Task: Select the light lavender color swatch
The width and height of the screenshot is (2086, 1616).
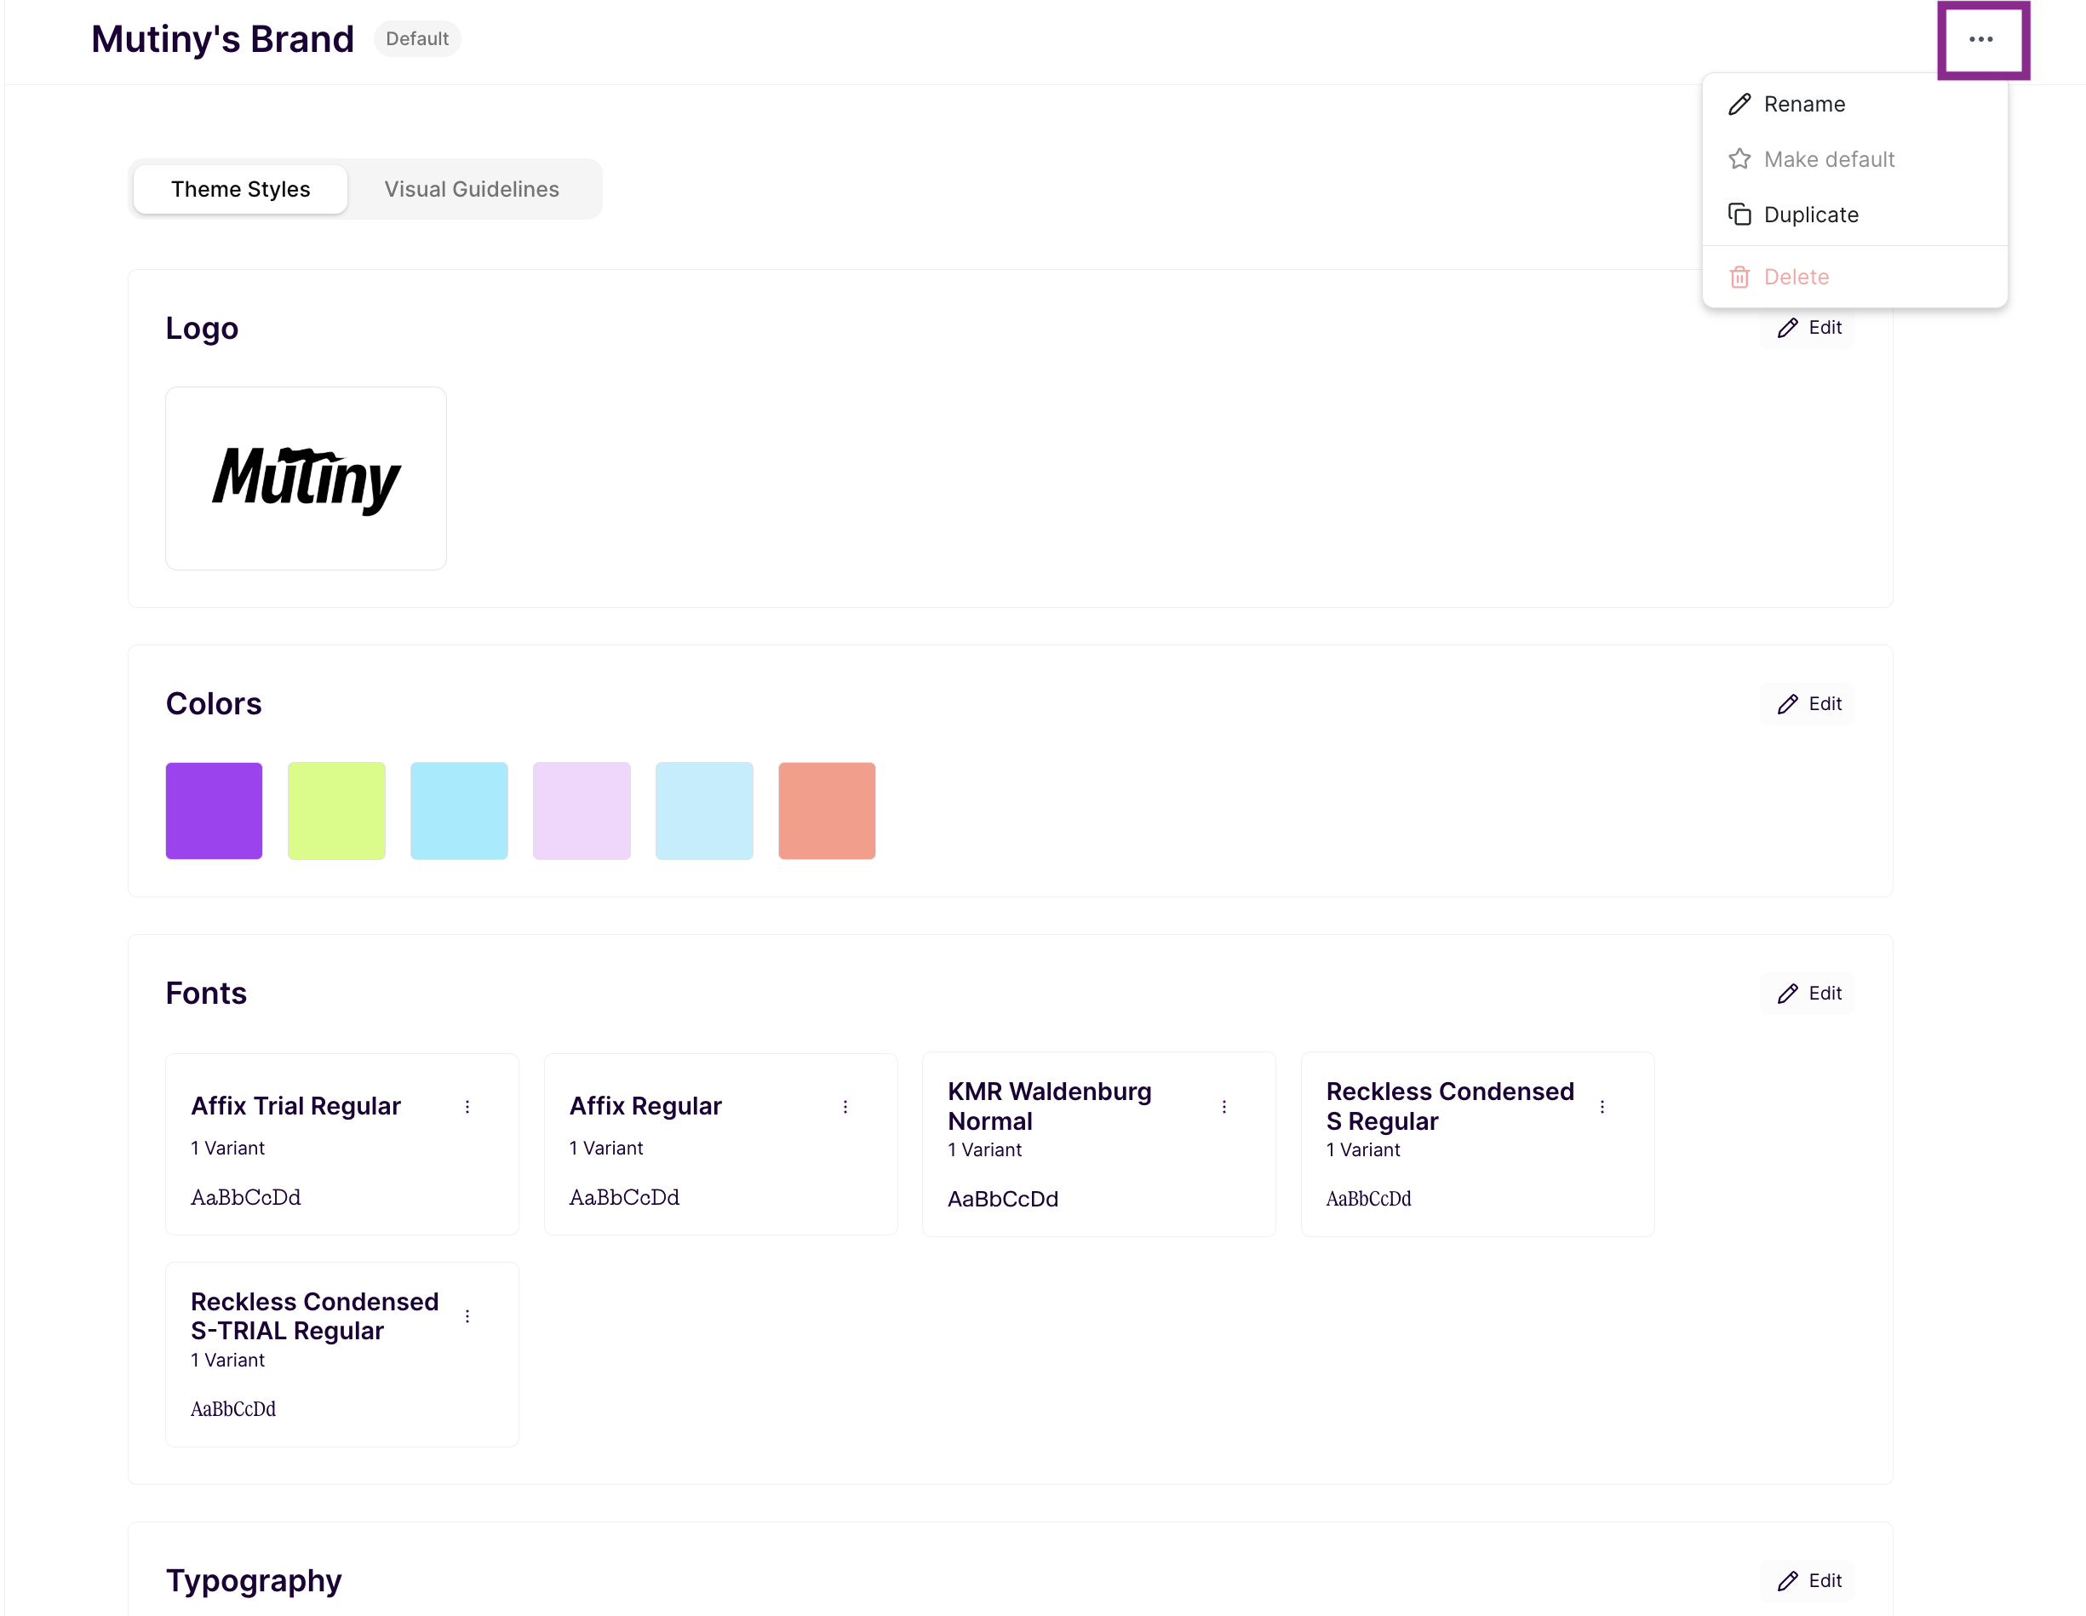Action: pos(582,811)
